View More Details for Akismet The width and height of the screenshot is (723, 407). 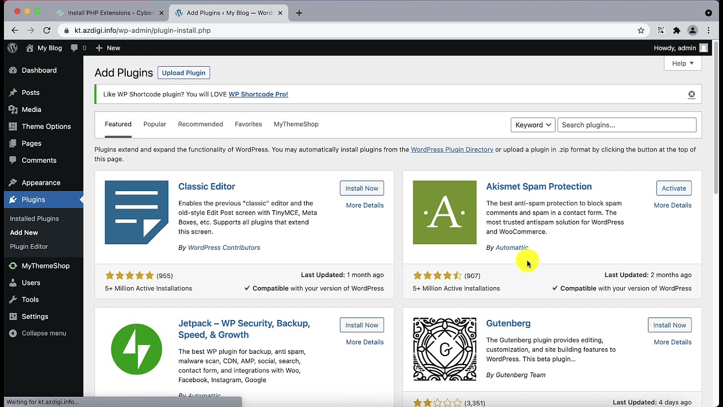click(673, 205)
